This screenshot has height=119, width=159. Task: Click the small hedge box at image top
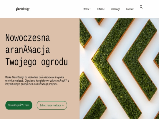[x=99, y=21]
